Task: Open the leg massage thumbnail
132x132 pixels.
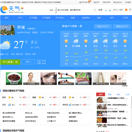Action: click(x=83, y=78)
